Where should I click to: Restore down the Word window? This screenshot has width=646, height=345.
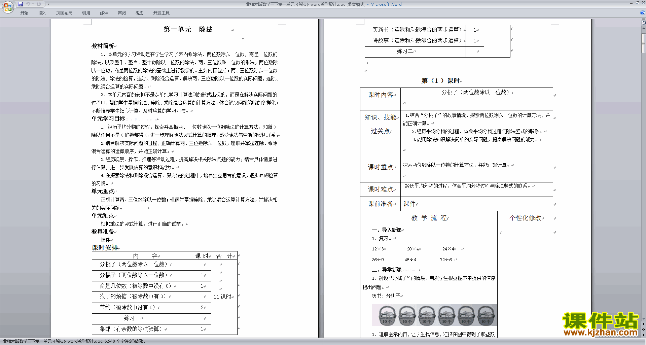point(637,3)
